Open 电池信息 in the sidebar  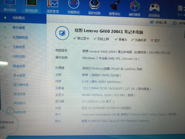coord(20,94)
